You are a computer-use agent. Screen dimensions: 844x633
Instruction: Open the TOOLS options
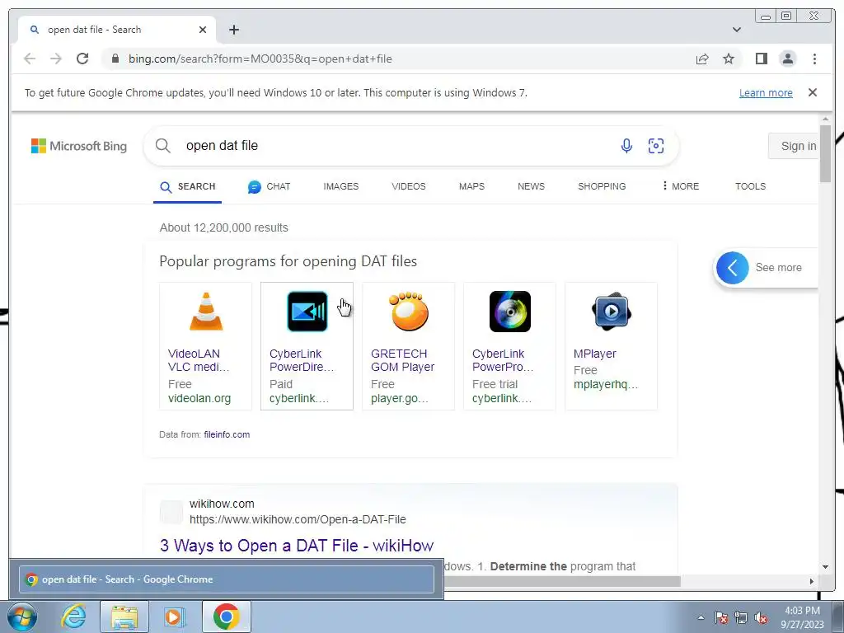750,186
